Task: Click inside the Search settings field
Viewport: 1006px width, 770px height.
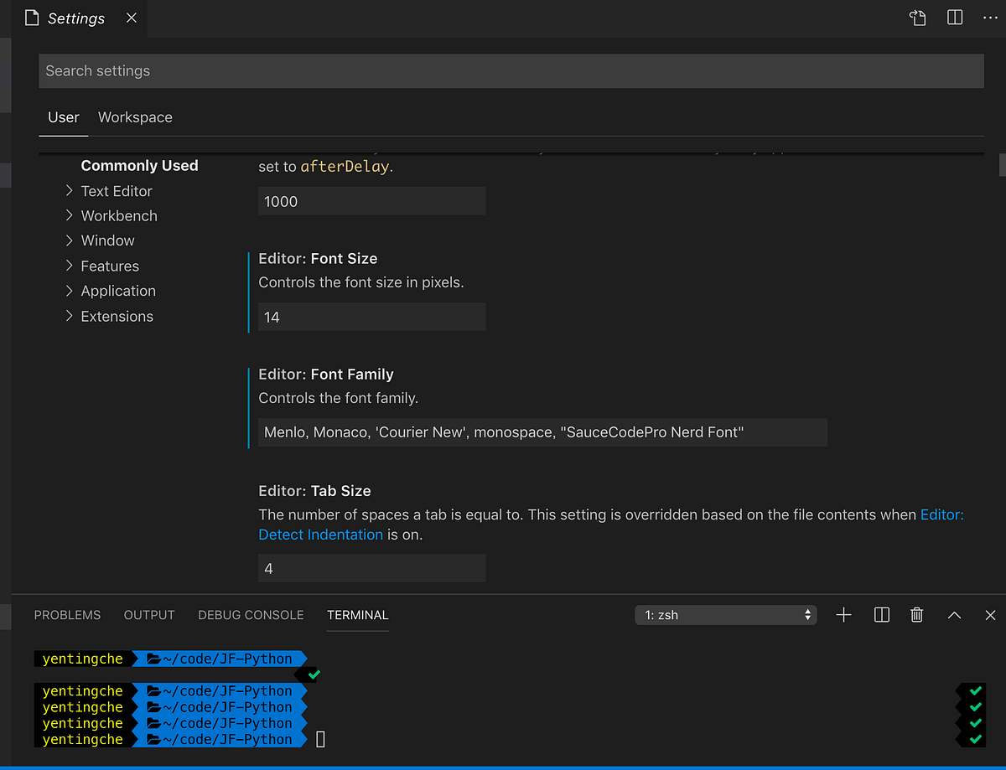Action: 511,70
